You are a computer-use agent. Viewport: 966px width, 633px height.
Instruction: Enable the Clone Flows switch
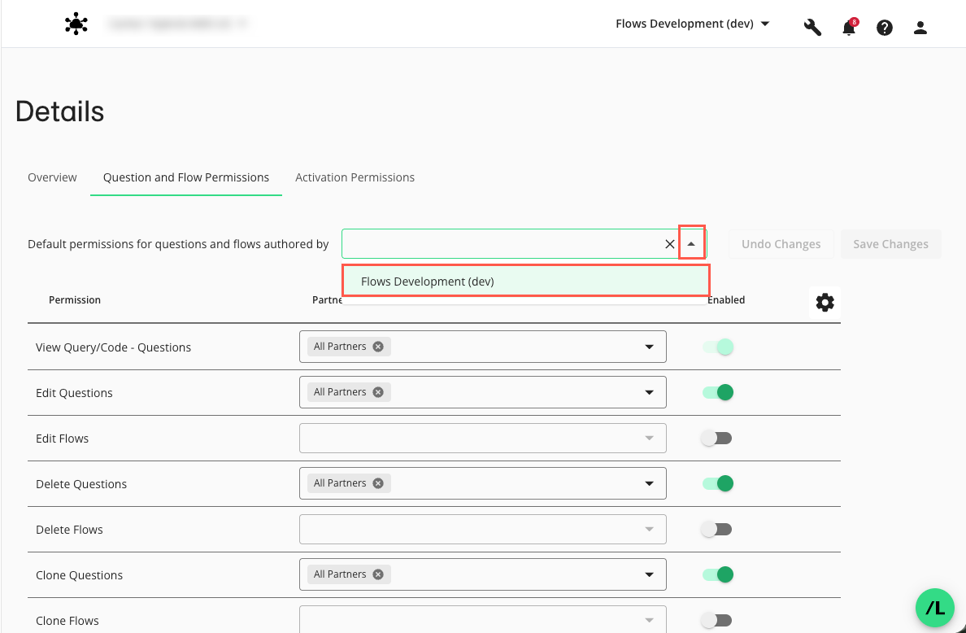tap(716, 621)
